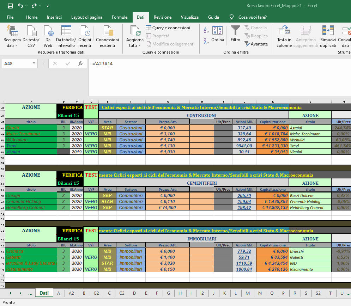Click Anteprima suggerimenti

(305, 36)
